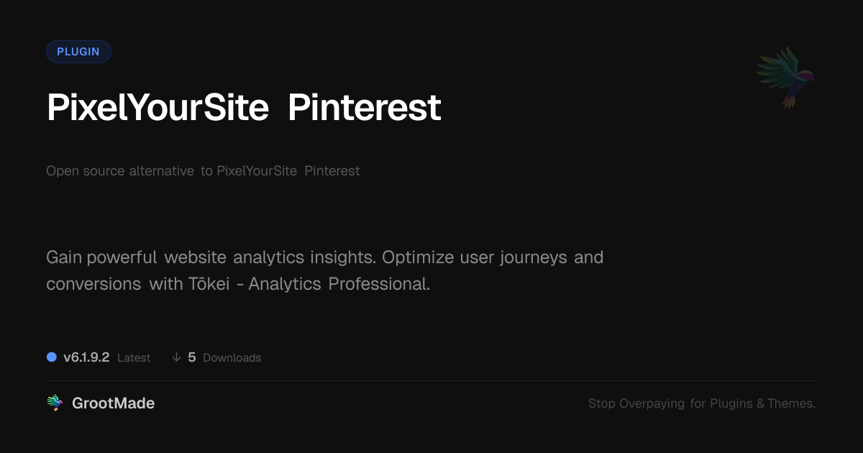The width and height of the screenshot is (863, 453).
Task: Click the small GrootMade bird logo
Action: 55,403
